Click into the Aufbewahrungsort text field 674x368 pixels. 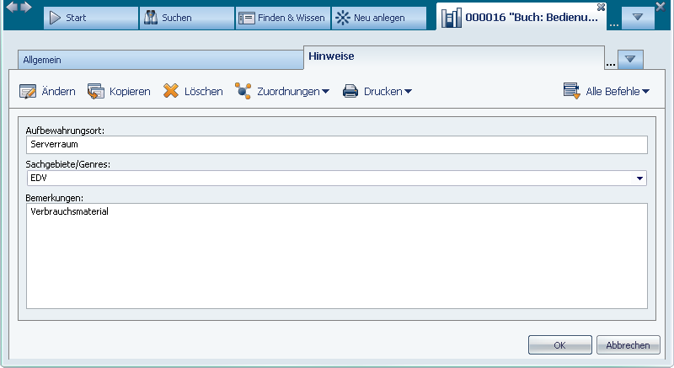336,145
